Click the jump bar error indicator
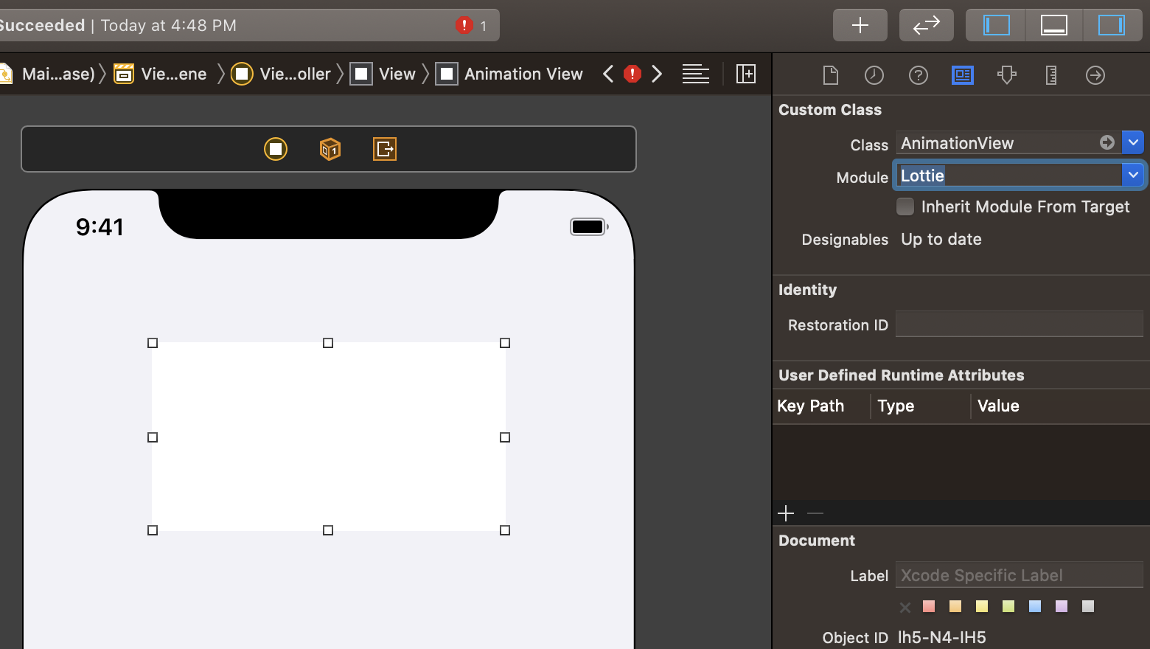The height and width of the screenshot is (649, 1150). [632, 74]
